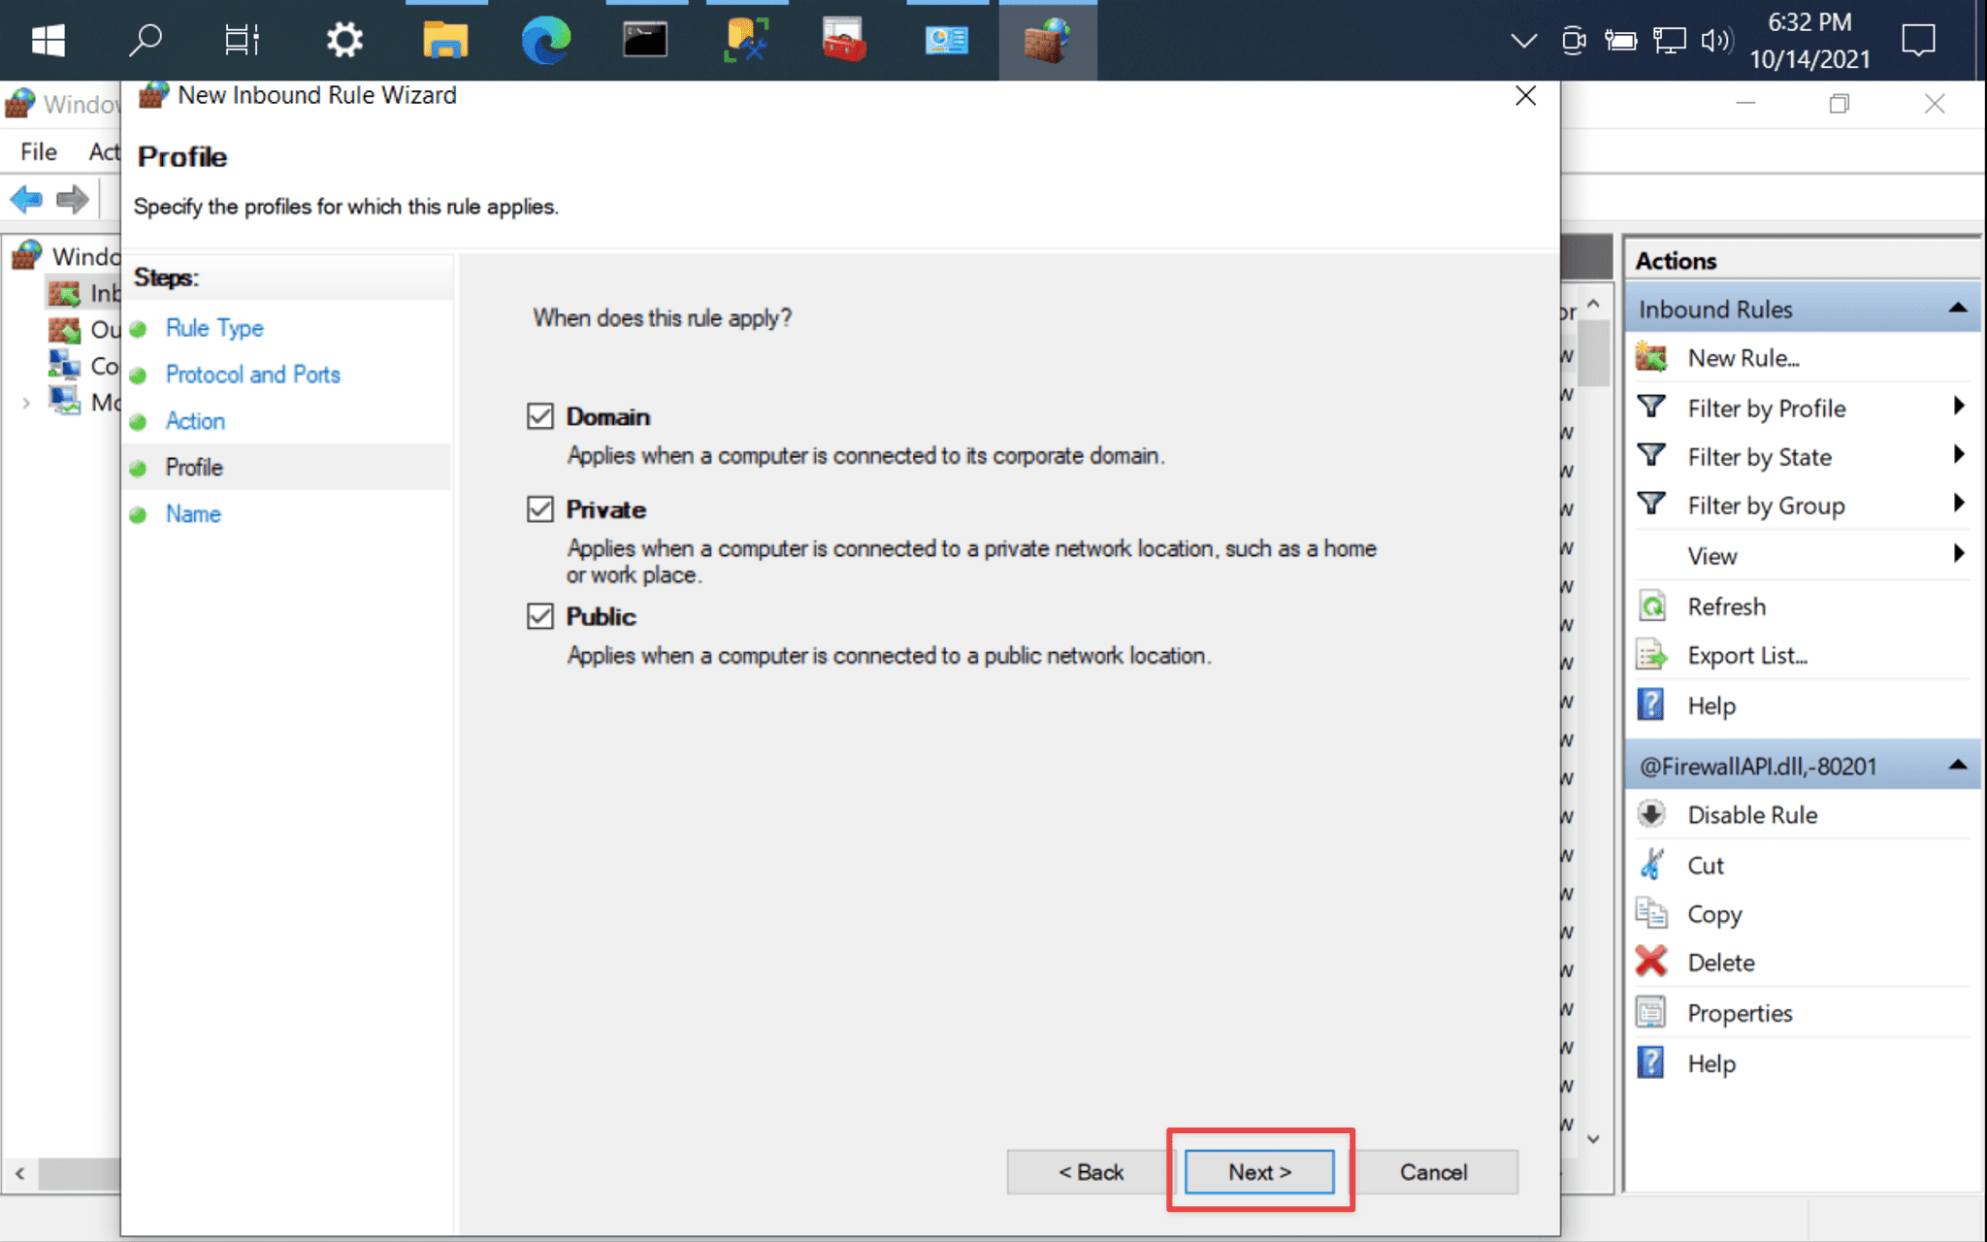Click the red Delete icon
The width and height of the screenshot is (1987, 1242).
point(1651,962)
